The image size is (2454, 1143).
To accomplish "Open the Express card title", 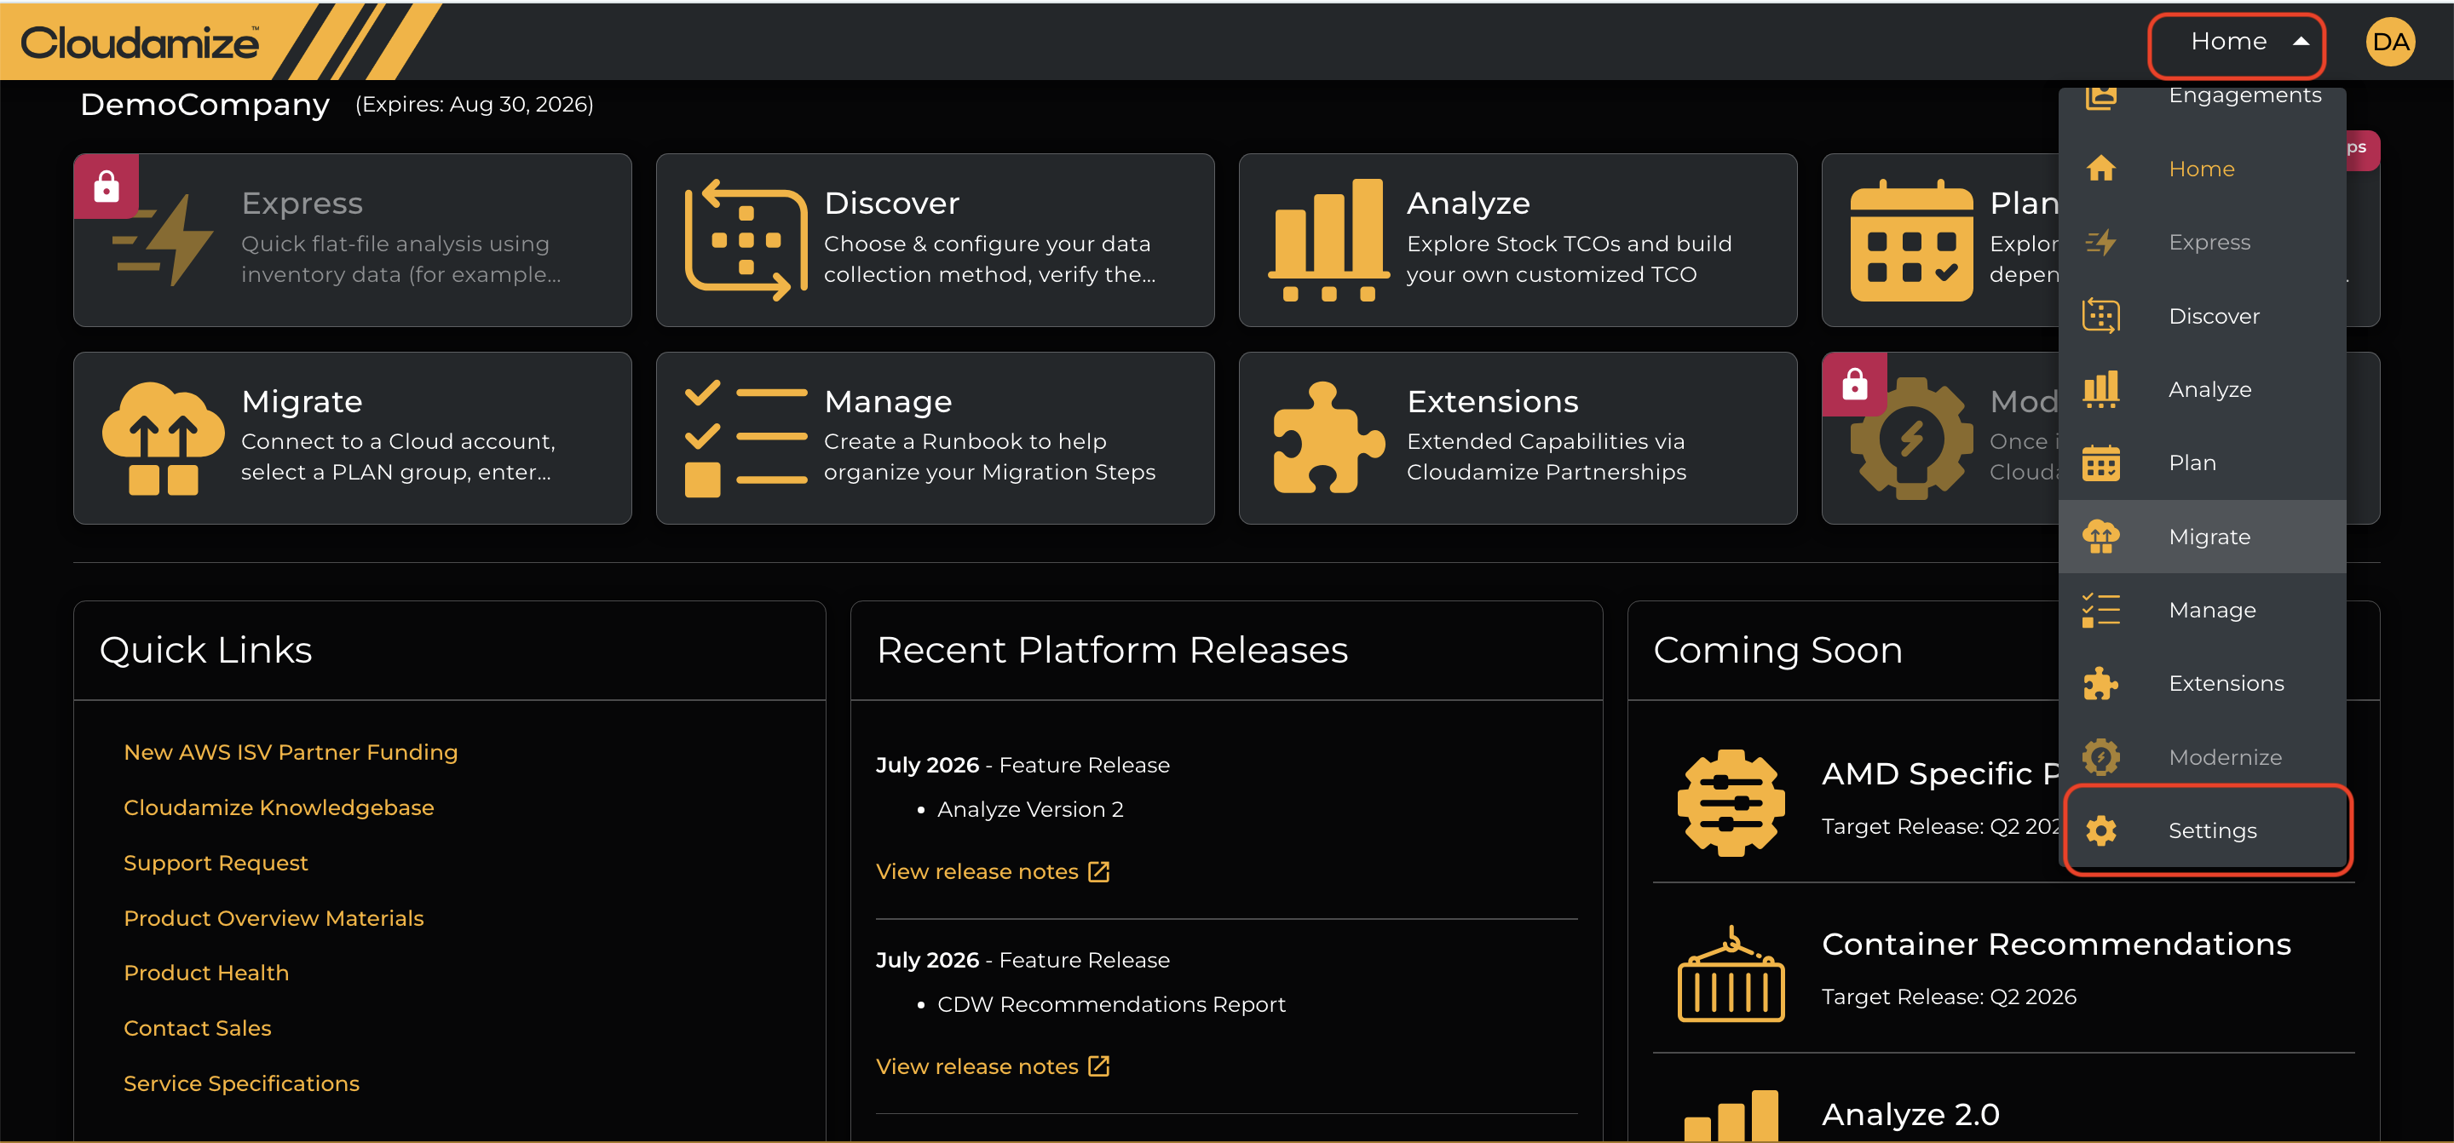I will pos(302,203).
